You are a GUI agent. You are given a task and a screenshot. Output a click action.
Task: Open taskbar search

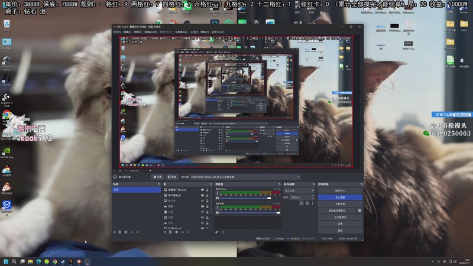pos(14,261)
